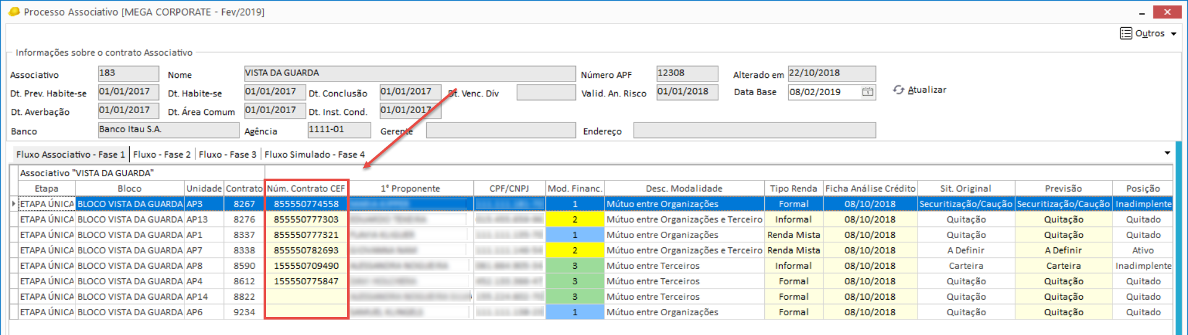Expand the tab list overflow arrow
Viewport: 1188px width, 335px height.
[1167, 153]
